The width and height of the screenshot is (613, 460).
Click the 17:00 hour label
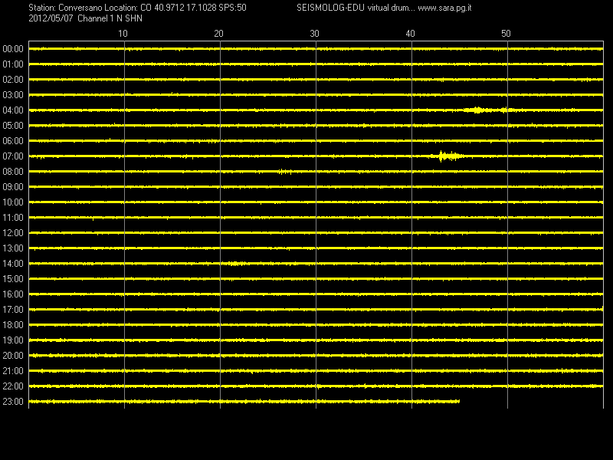(13, 310)
